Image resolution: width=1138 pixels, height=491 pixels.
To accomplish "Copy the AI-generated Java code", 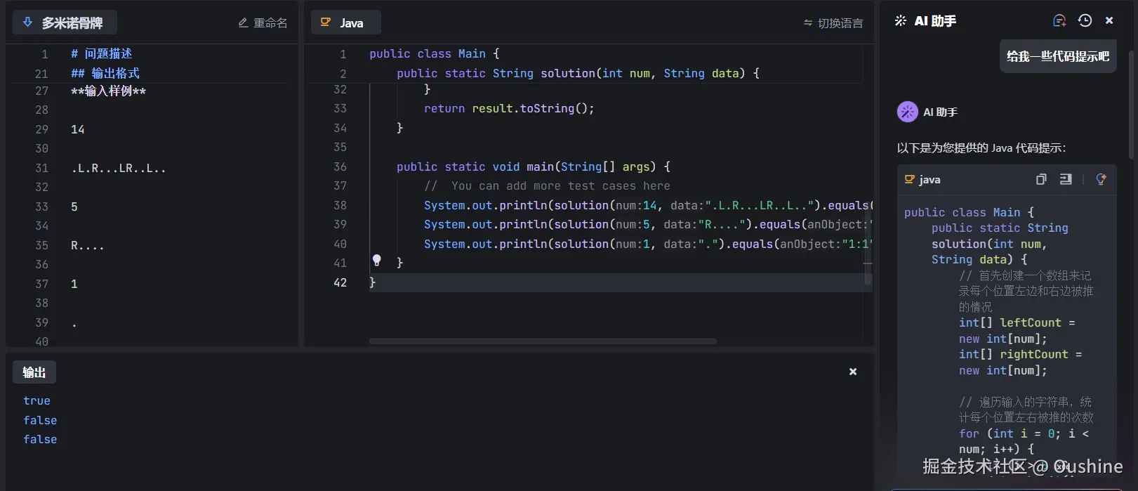I will point(1041,180).
